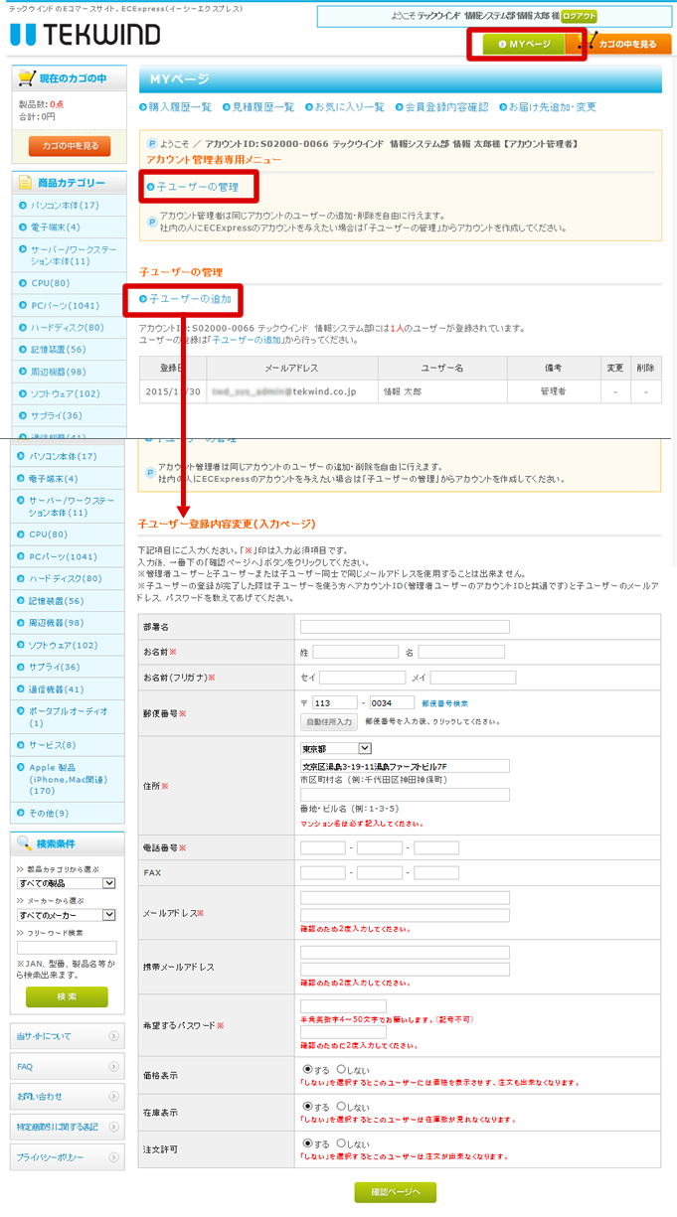Focus the first 希望するパスワード field
677x1217 pixels.
(x=343, y=1006)
